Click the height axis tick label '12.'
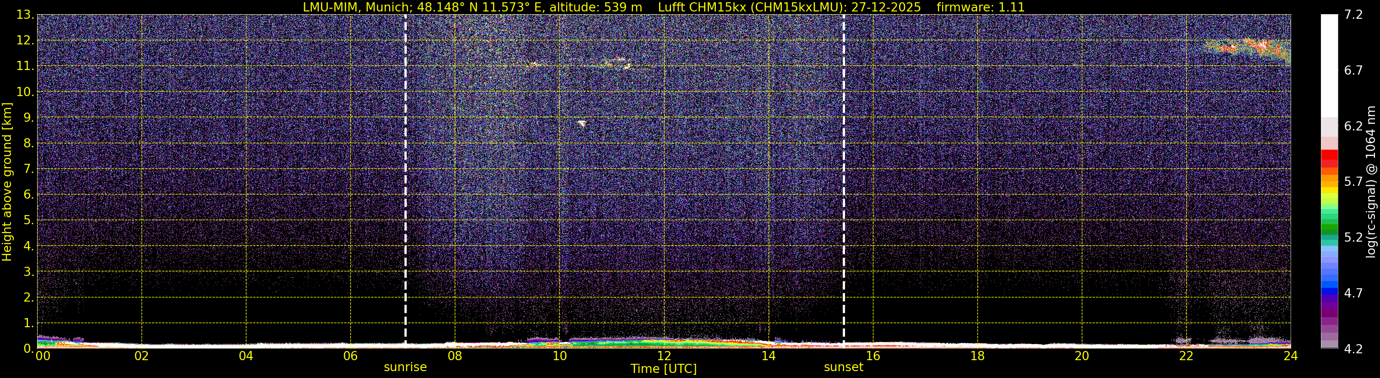Image resolution: width=1380 pixels, height=378 pixels. pyautogui.click(x=25, y=40)
